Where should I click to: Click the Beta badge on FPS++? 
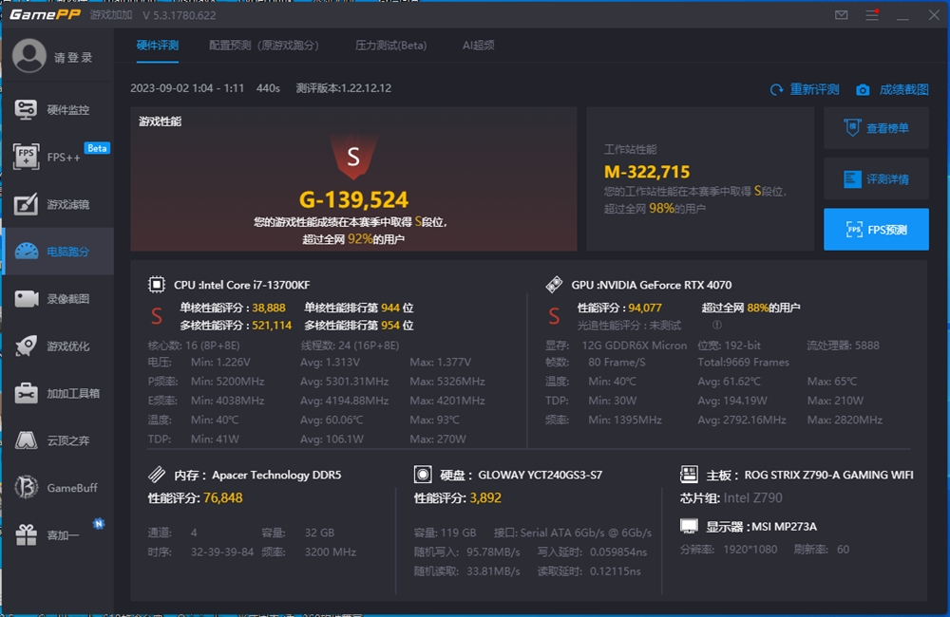(x=97, y=148)
